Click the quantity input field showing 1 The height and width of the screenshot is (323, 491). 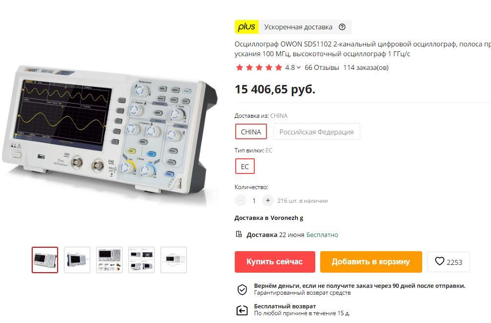click(x=254, y=201)
